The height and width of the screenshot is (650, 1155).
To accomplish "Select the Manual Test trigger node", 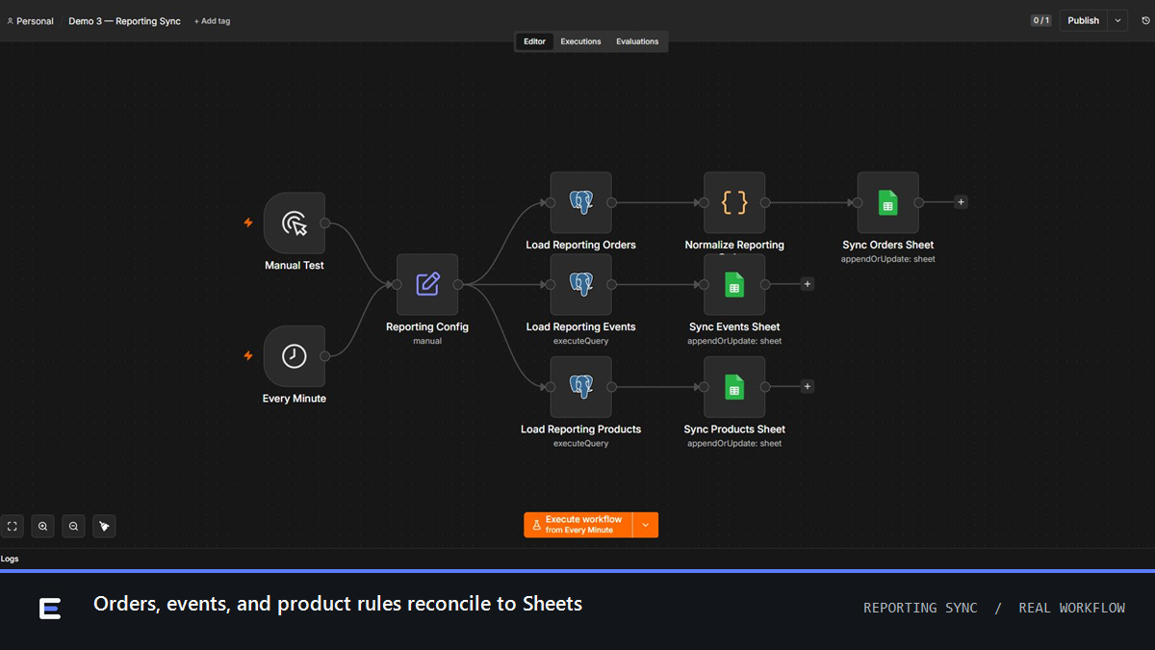I will coord(295,222).
